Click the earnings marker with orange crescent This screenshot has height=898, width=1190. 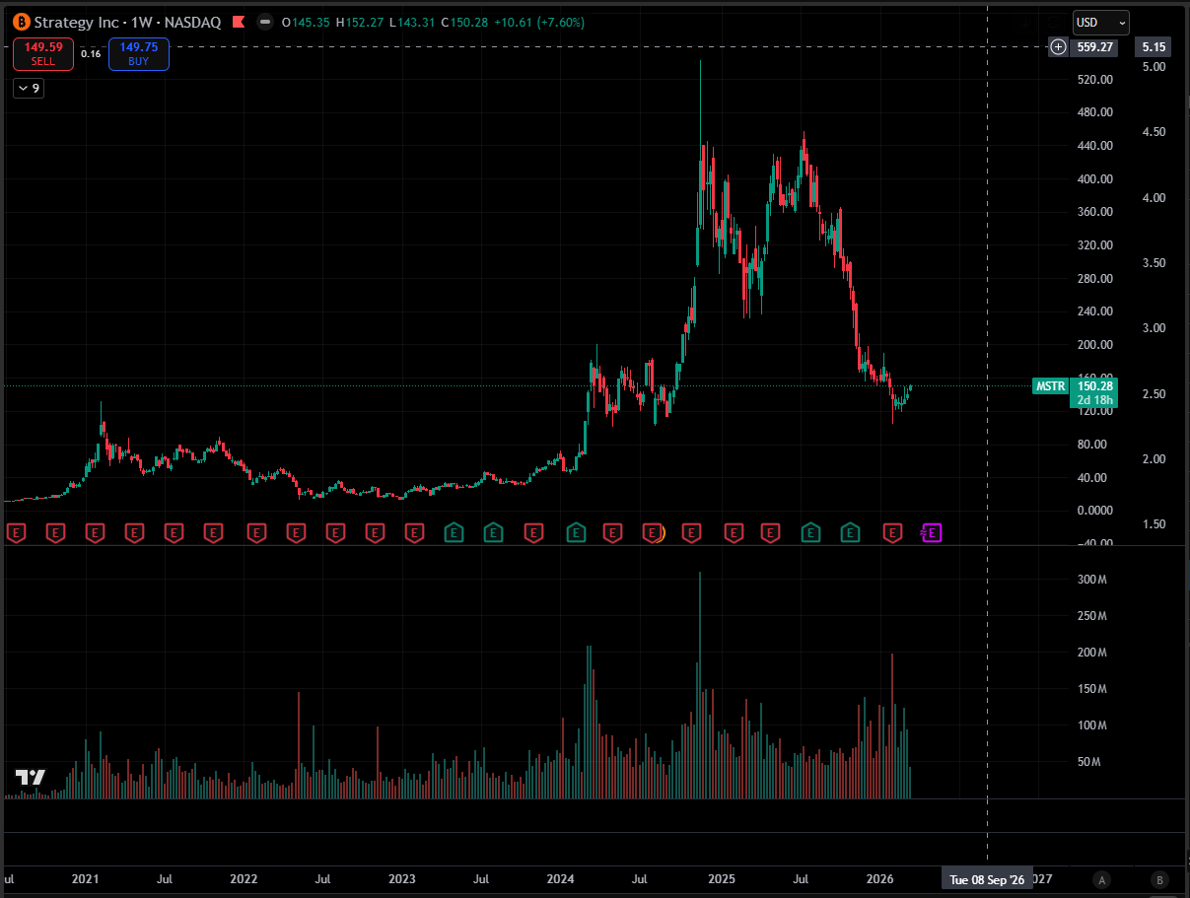(653, 533)
